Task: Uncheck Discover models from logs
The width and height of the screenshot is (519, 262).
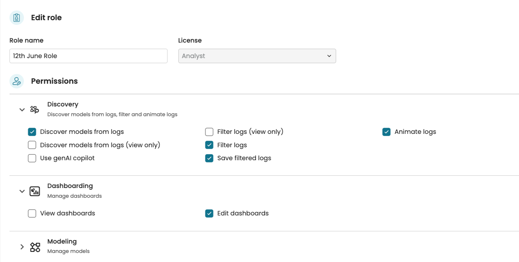Action: [32, 132]
